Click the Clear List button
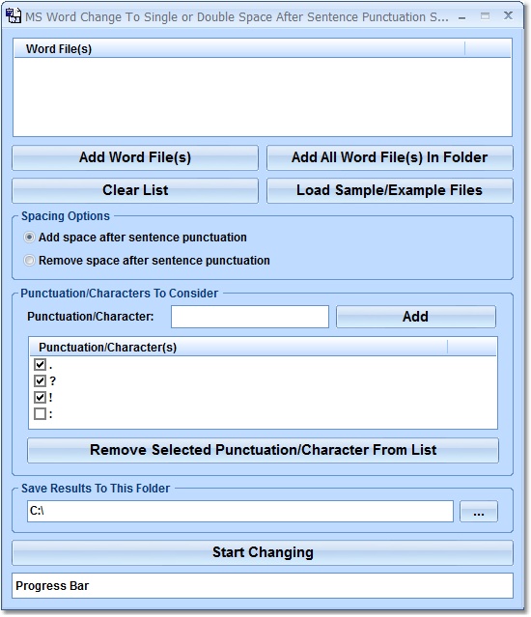Viewport: 531px width, 617px height. 135,190
